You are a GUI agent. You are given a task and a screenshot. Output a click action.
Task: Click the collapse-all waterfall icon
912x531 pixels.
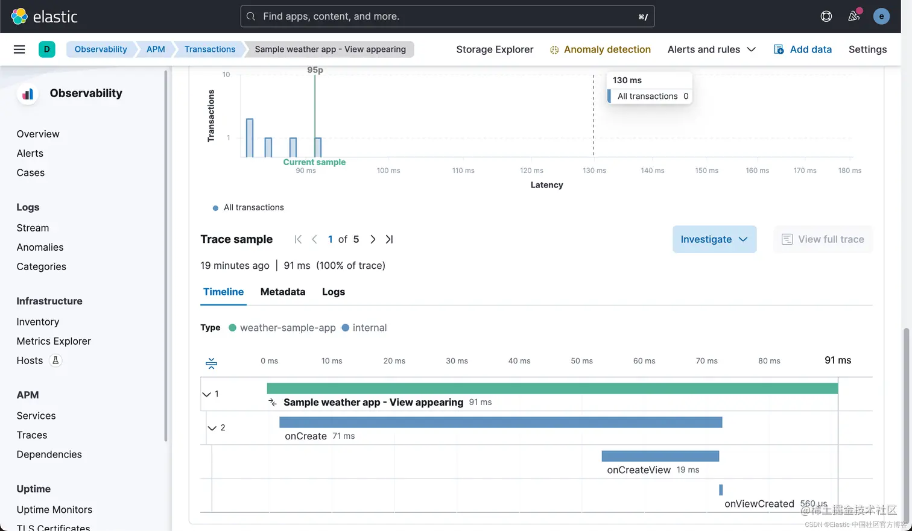click(211, 363)
